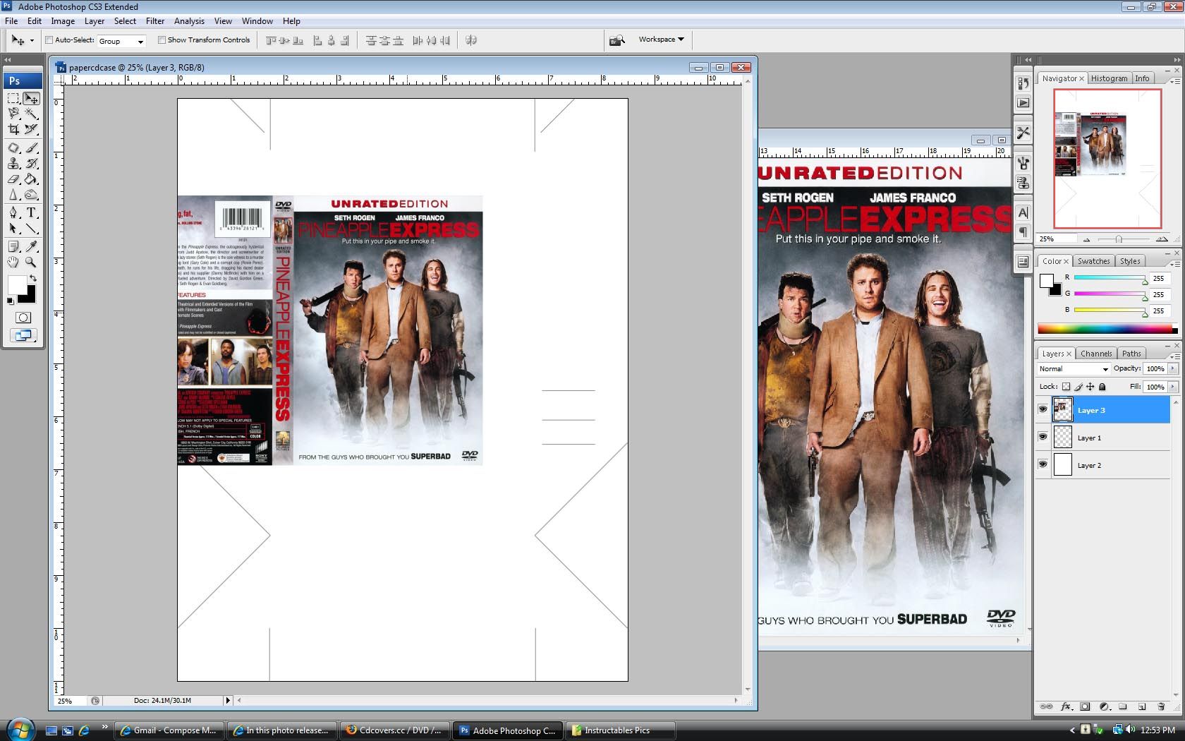Open the Workspace dropdown
This screenshot has height=741, width=1185.
(661, 40)
